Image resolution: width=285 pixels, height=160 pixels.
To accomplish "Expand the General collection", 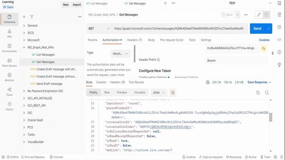I will [24, 26].
